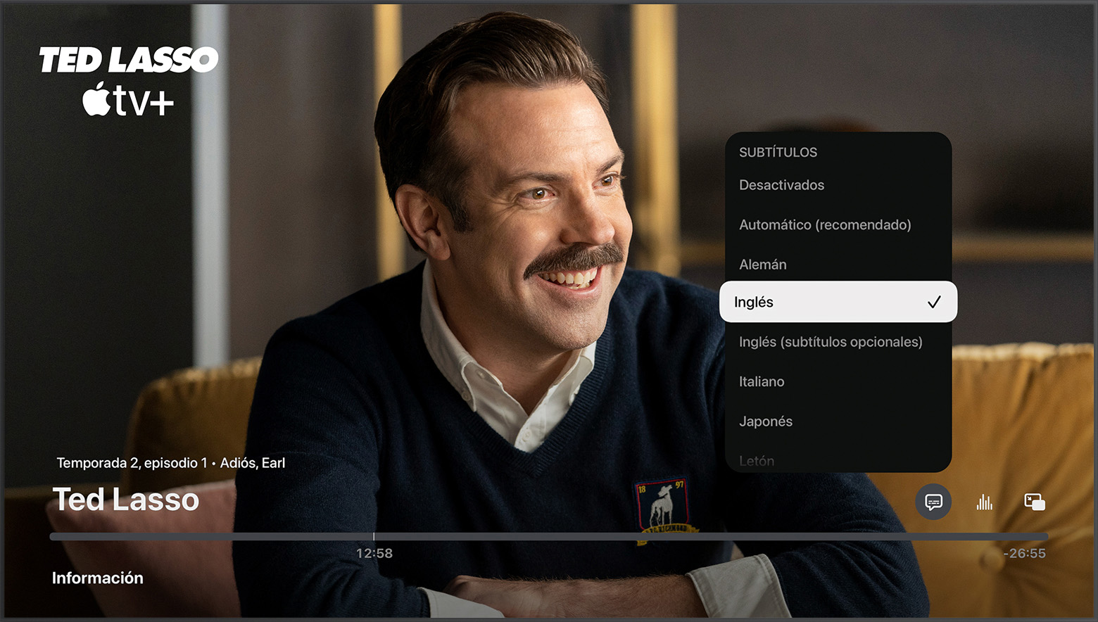Screen dimensions: 1098x622
Task: Open the Información tab
Action: click(98, 577)
